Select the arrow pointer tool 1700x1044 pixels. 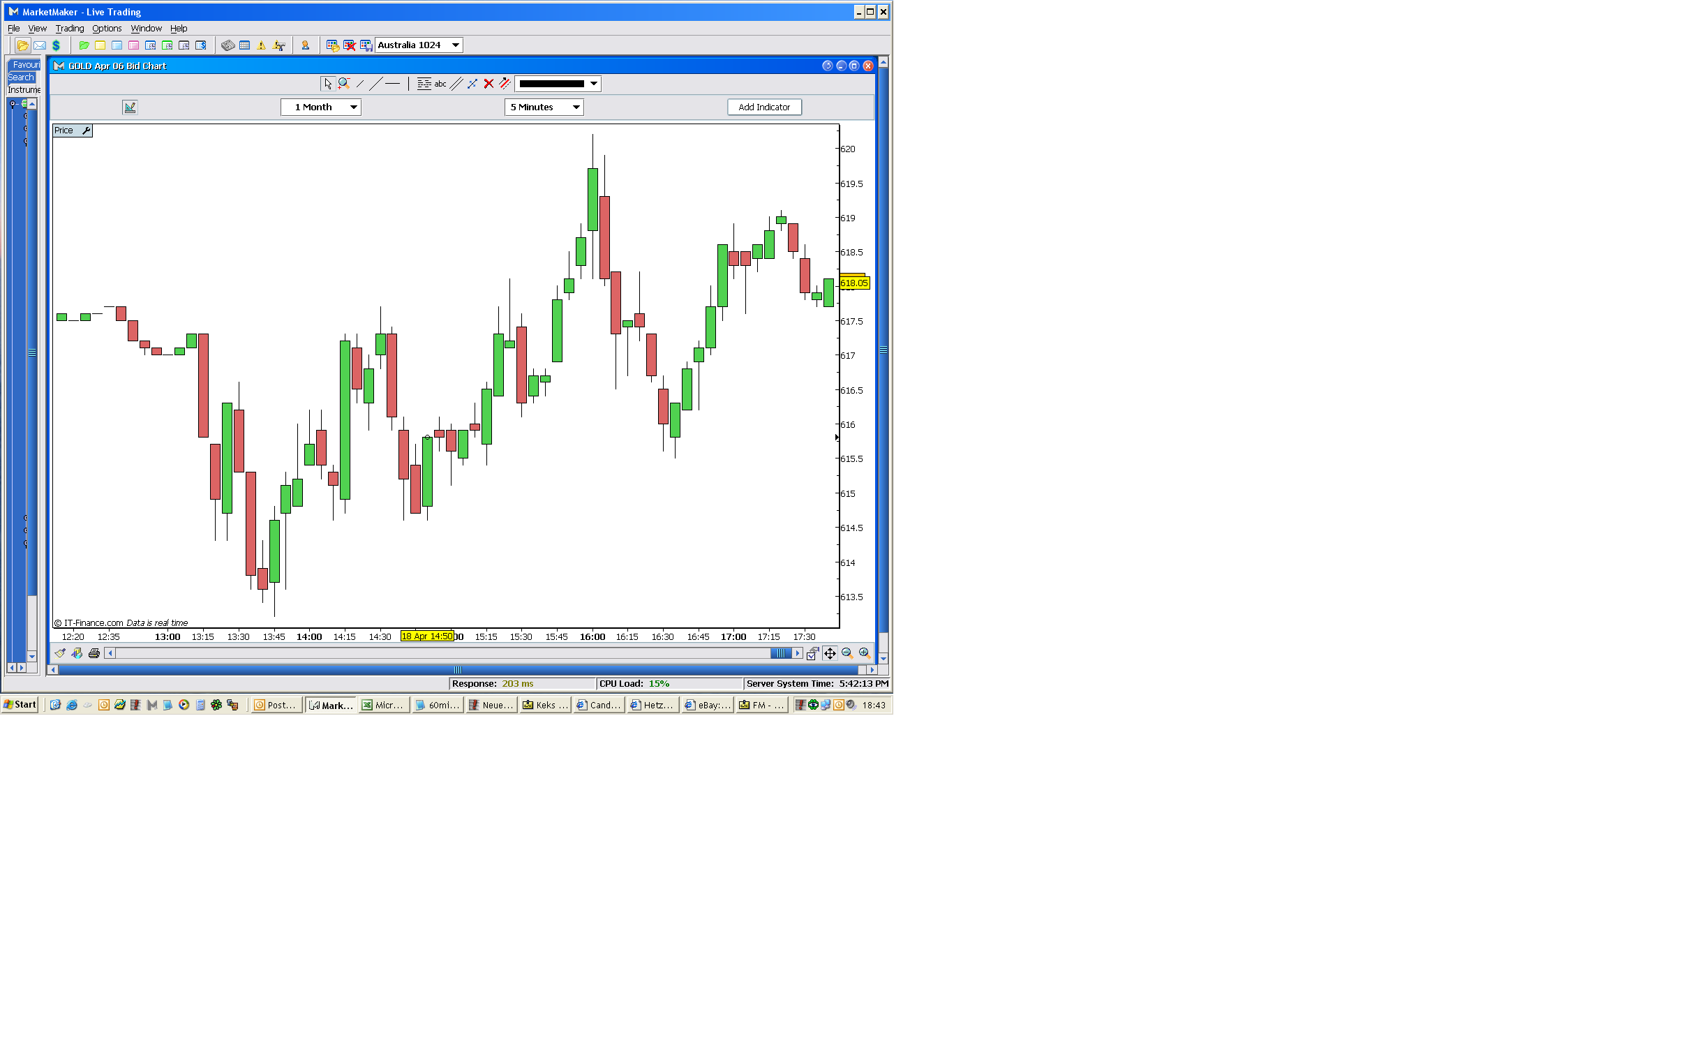click(x=328, y=84)
